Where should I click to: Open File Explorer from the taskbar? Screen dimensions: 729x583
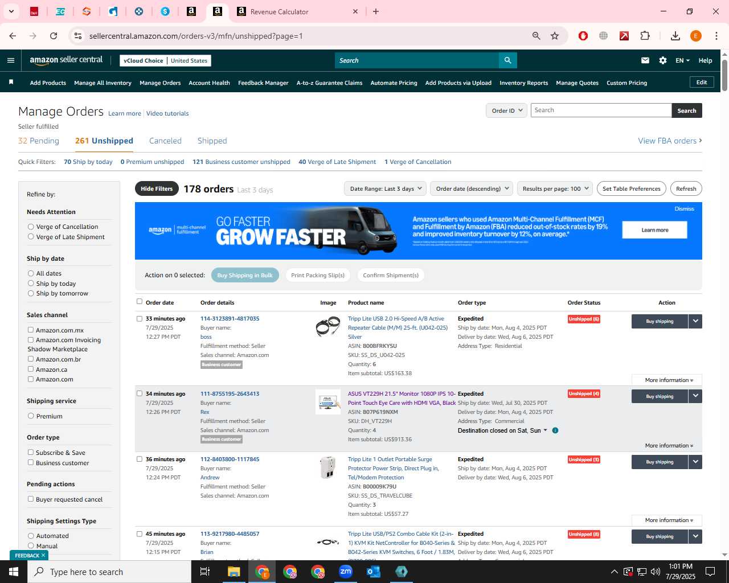pos(234,572)
